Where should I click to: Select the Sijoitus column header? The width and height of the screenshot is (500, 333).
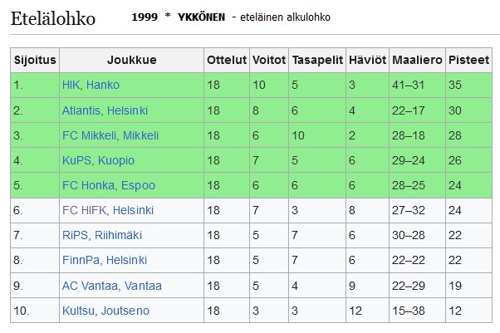(x=35, y=60)
